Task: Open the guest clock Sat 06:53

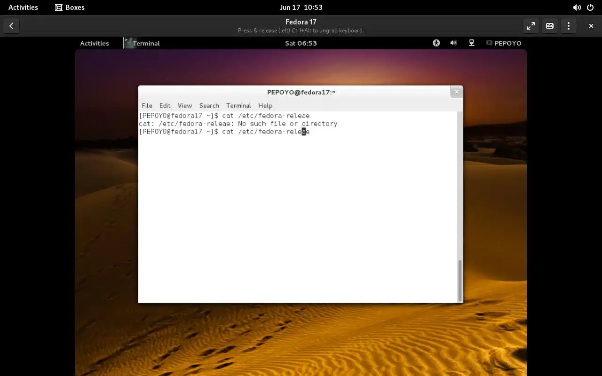Action: tap(301, 43)
